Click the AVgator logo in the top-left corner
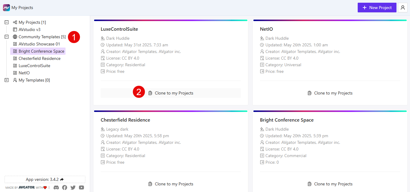Screen dimensions: 410x192 point(6,7)
